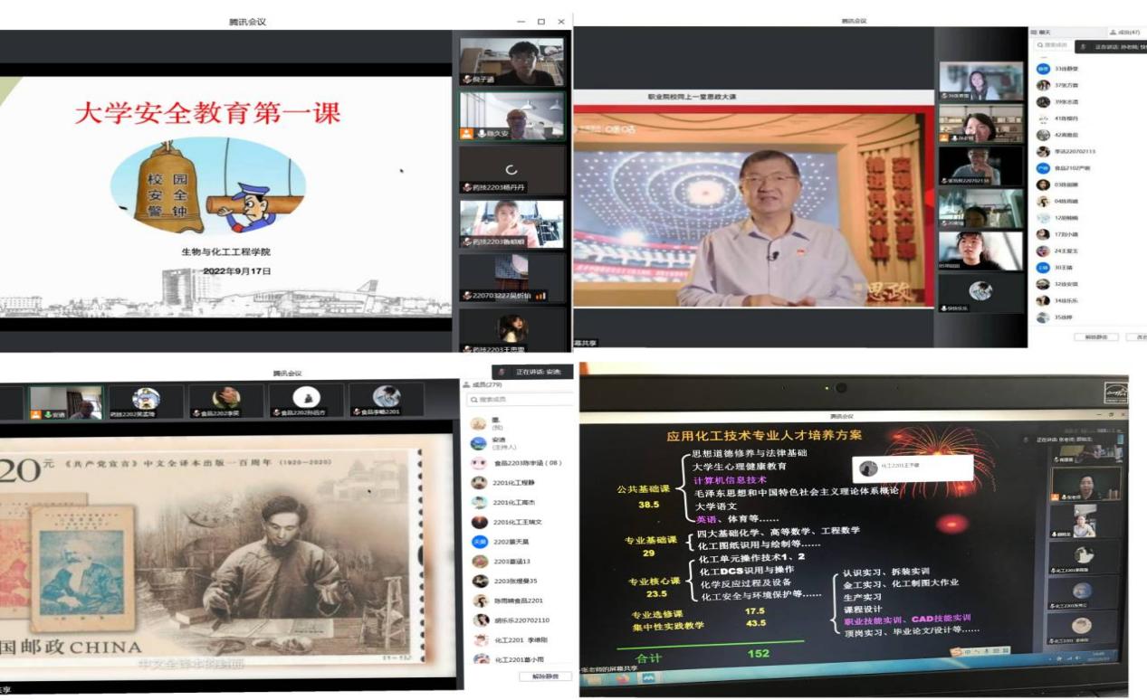Click the 大学安全教育第一课 slide title
The image size is (1147, 700).
(x=207, y=113)
